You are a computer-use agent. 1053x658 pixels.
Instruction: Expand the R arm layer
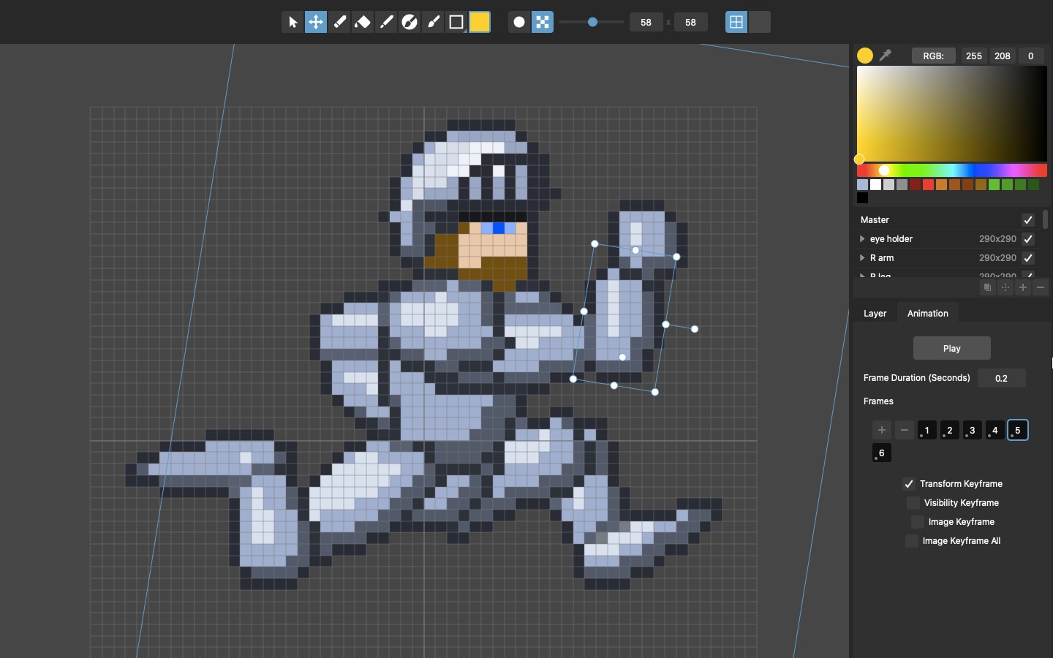(862, 257)
